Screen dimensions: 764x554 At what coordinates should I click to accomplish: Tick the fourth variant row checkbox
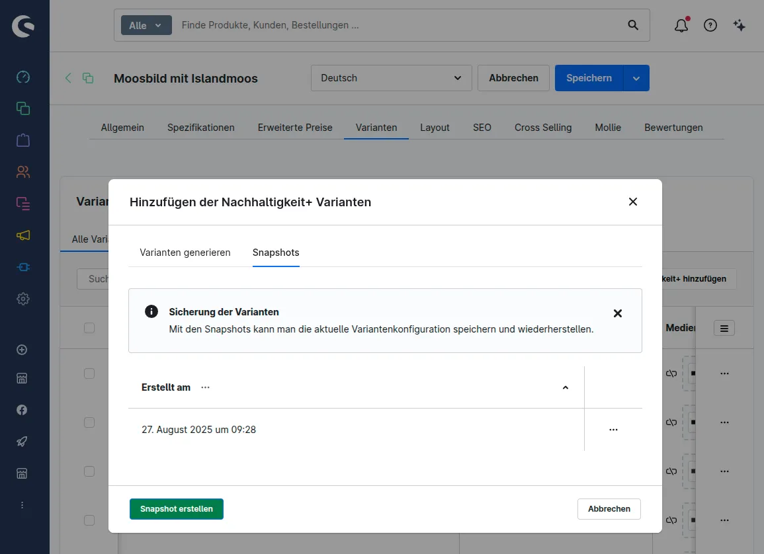point(89,520)
